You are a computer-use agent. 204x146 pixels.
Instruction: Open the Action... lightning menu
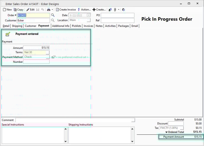84,9
